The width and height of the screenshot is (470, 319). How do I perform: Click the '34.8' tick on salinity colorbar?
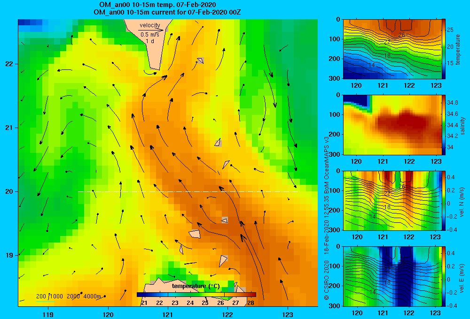click(x=452, y=103)
